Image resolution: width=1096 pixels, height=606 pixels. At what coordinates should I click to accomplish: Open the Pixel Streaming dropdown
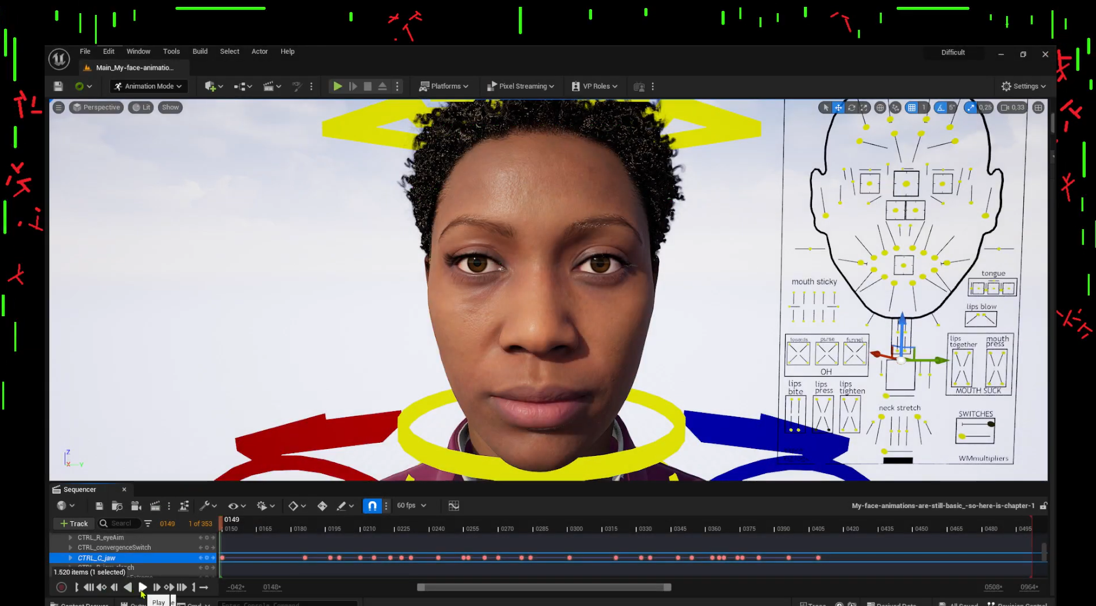[x=521, y=86]
